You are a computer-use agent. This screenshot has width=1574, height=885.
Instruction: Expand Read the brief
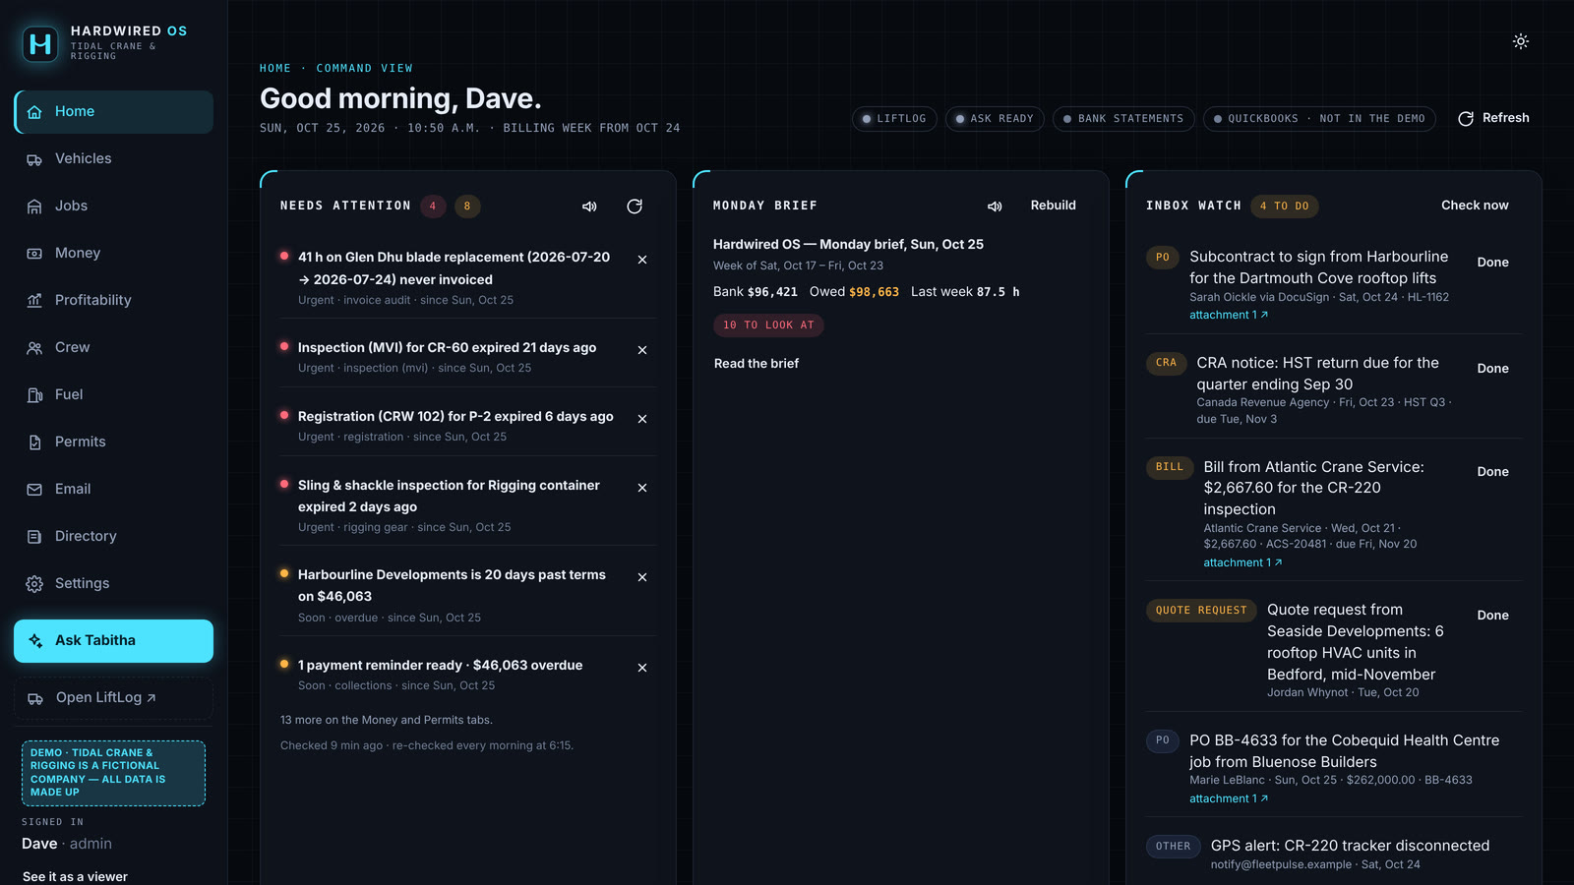point(757,364)
